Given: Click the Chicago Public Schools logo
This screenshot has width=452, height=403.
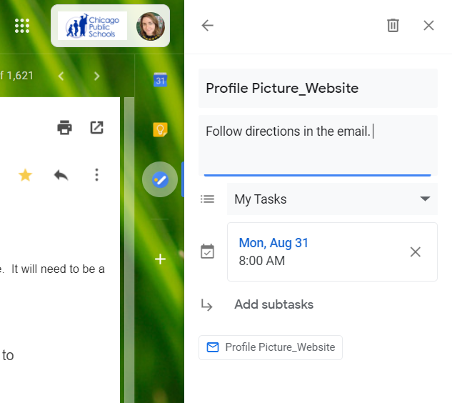Looking at the screenshot, I should pos(92,26).
